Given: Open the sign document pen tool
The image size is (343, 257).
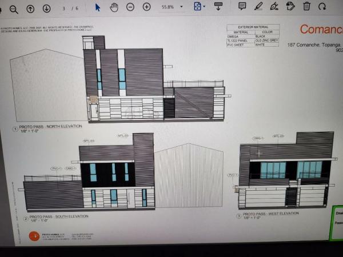Looking at the screenshot, I should (274, 6).
